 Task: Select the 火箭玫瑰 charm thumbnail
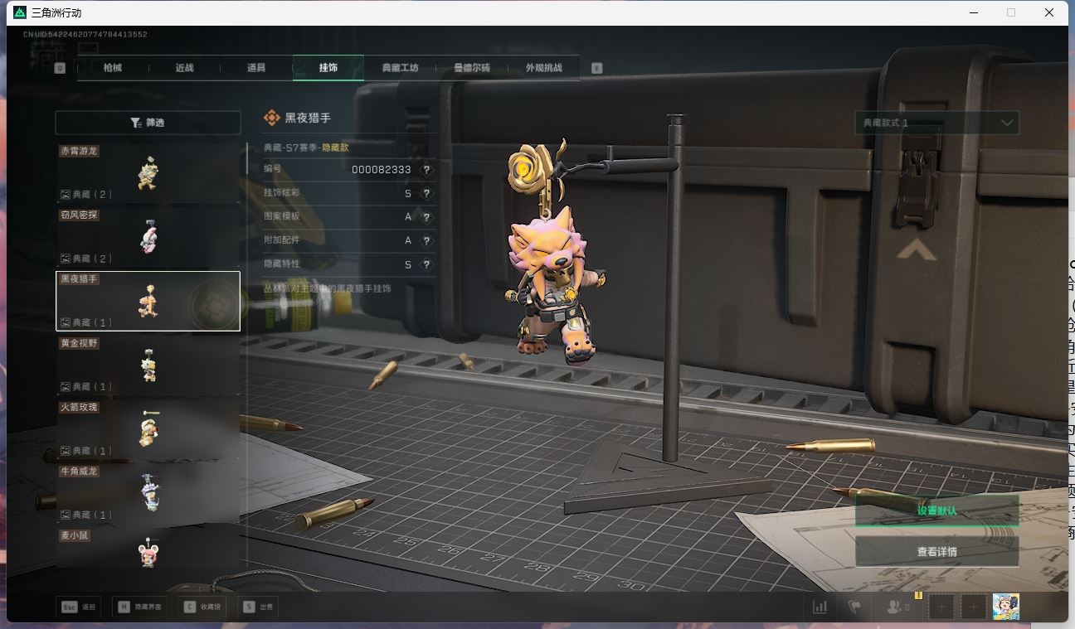(148, 429)
